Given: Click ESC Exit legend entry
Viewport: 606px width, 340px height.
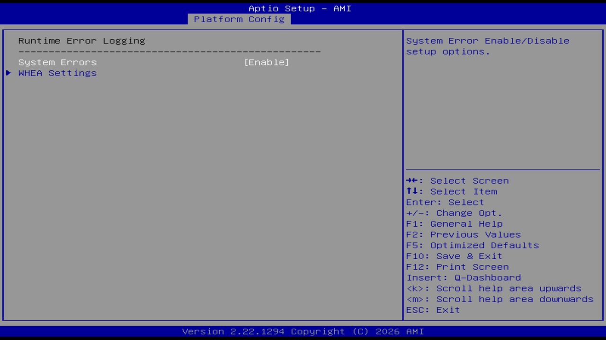Looking at the screenshot, I should tap(432, 310).
